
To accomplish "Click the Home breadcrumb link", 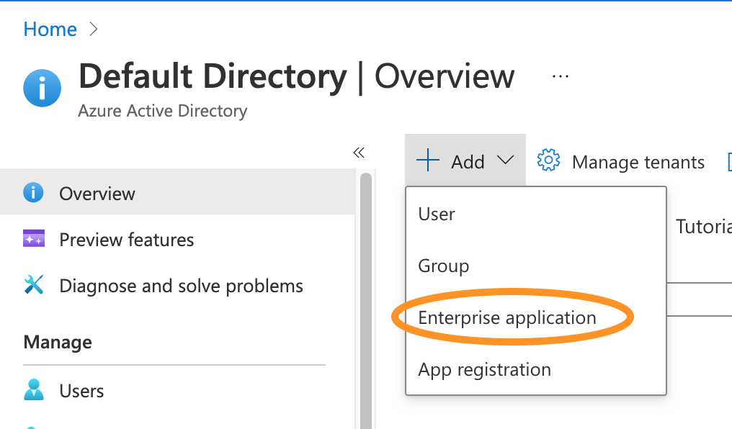I will pos(50,29).
